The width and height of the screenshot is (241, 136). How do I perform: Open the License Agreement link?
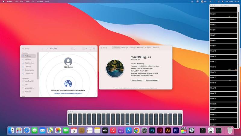click(152, 88)
